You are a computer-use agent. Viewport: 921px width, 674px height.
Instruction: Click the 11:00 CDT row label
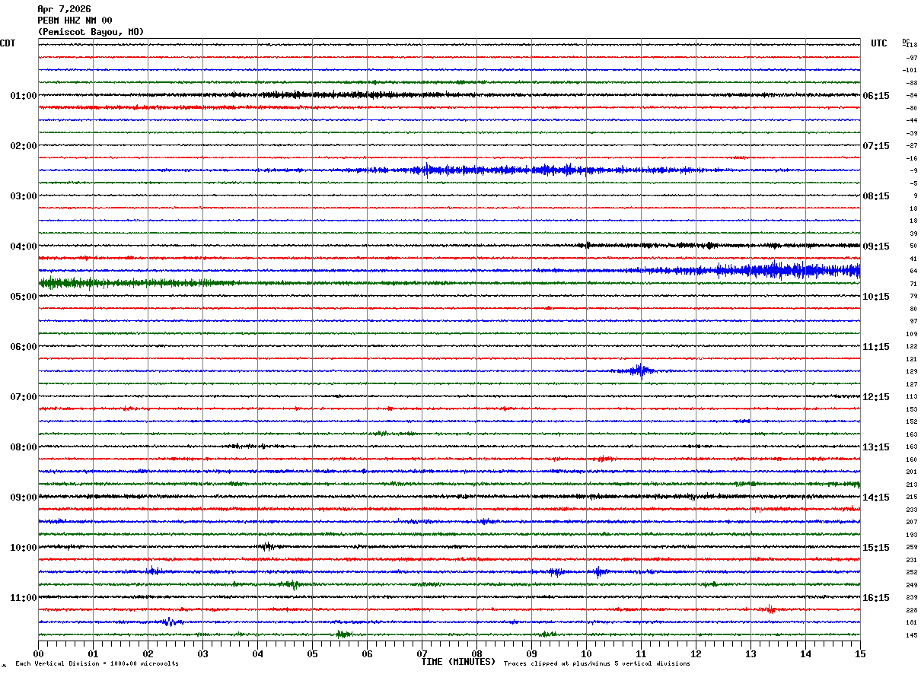[23, 598]
